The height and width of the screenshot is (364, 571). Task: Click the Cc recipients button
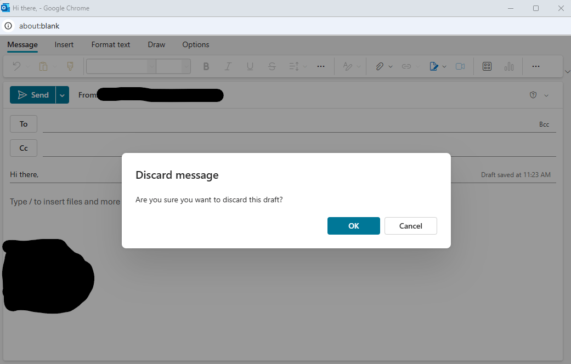click(x=24, y=148)
